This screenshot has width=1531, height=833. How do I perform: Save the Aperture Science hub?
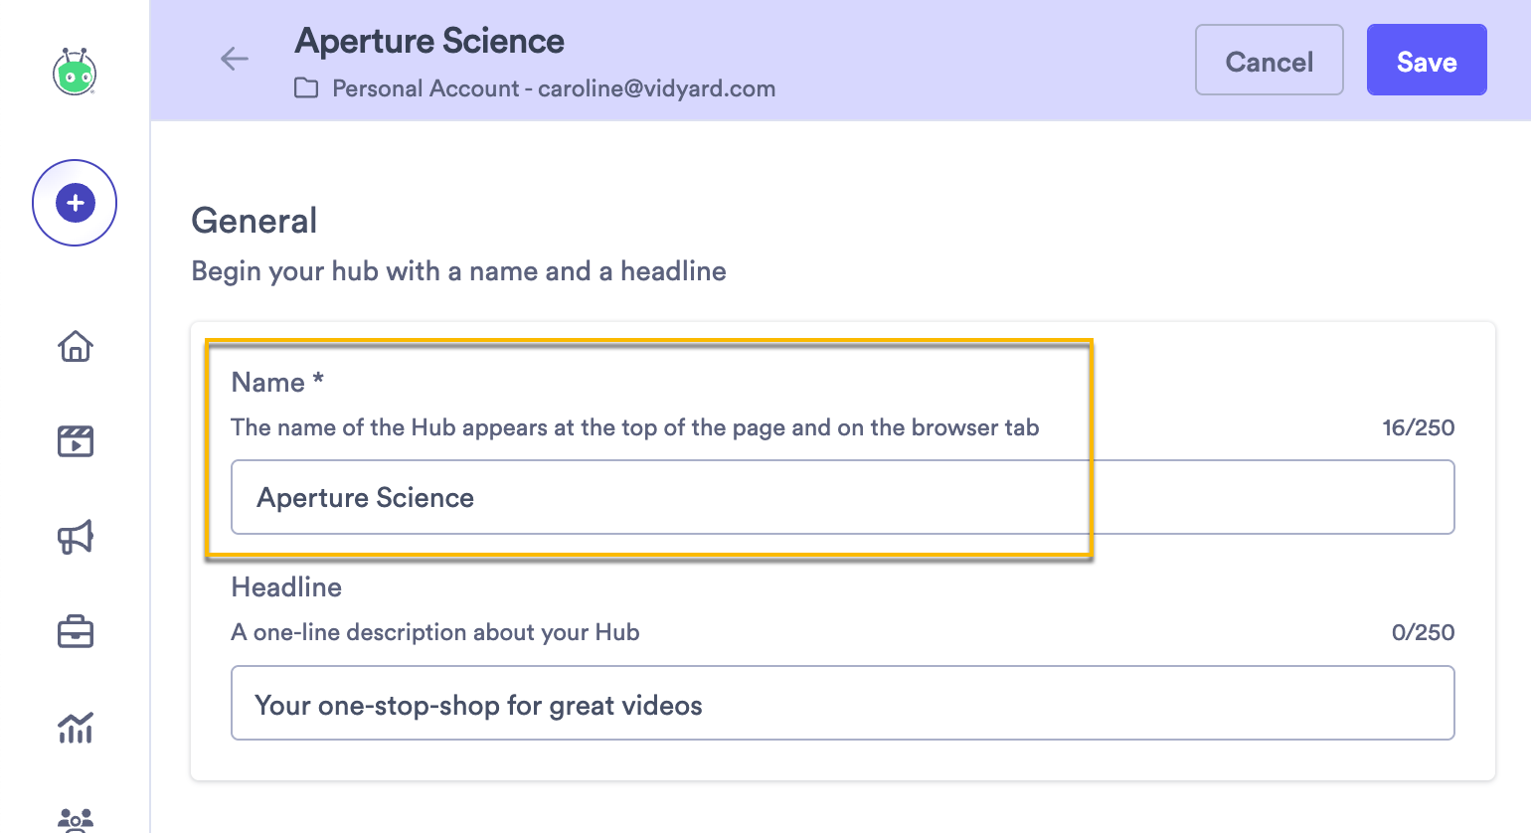pos(1426,60)
